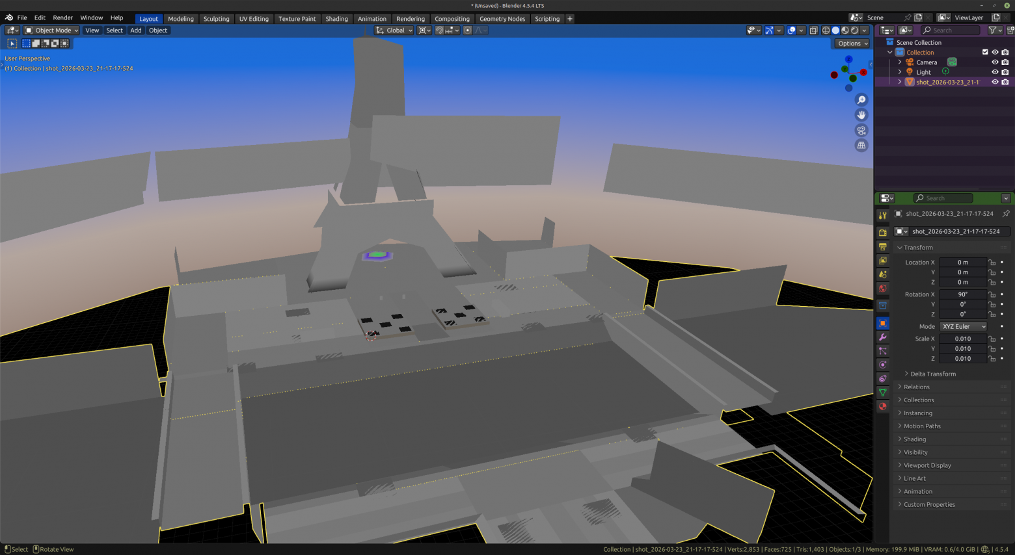Switch orthographic perspective grid icon
Screen dimensions: 1015x555
(x=861, y=146)
